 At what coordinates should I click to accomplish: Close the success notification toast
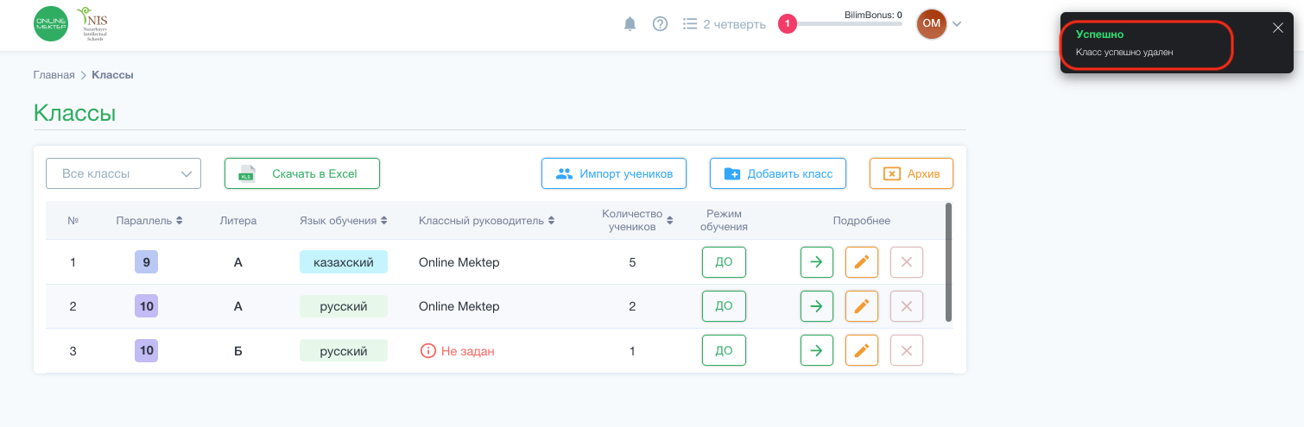coord(1278,28)
